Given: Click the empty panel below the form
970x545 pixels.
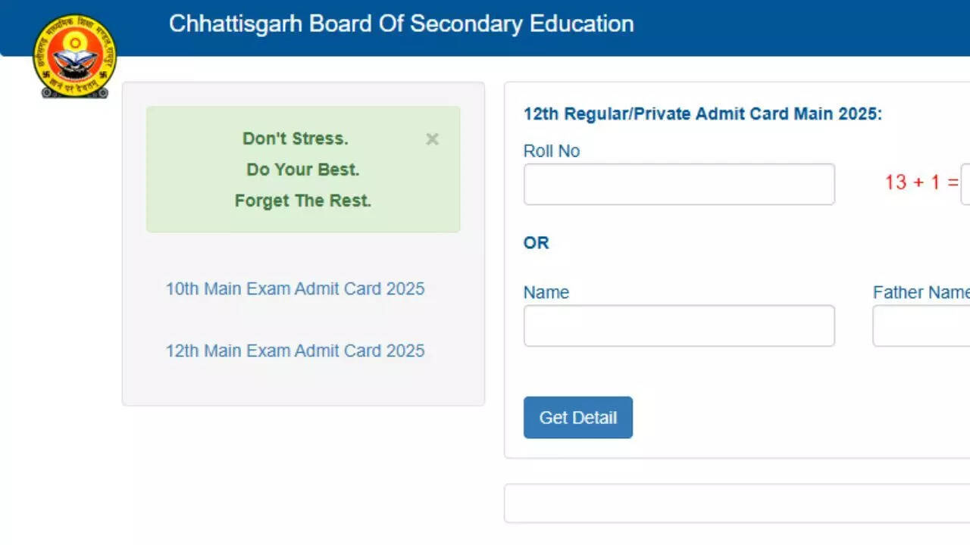Looking at the screenshot, I should click(737, 503).
